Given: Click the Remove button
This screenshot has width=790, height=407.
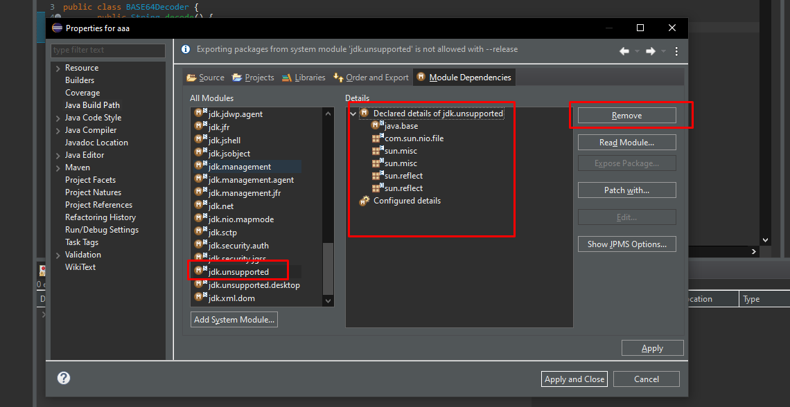Looking at the screenshot, I should tap(626, 115).
